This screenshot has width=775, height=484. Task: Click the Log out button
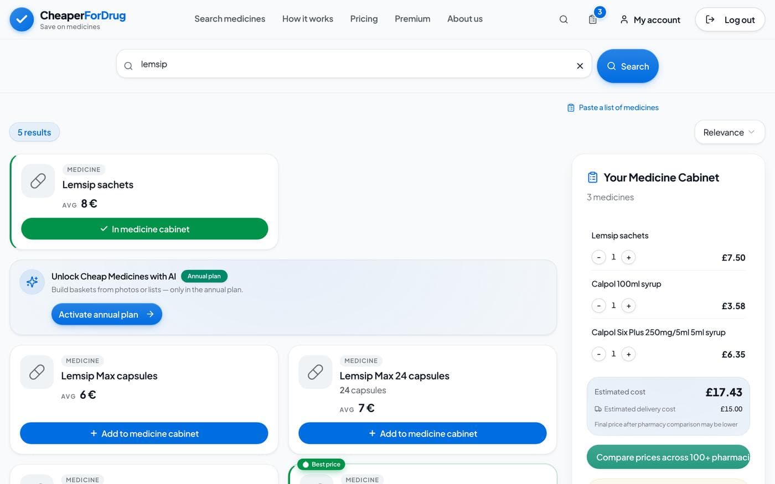[x=730, y=19]
